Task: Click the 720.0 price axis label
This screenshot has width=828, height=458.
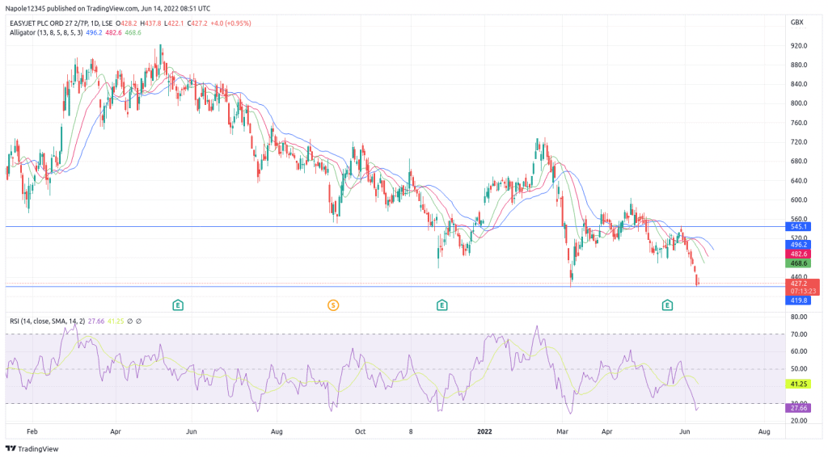Action: coord(798,142)
